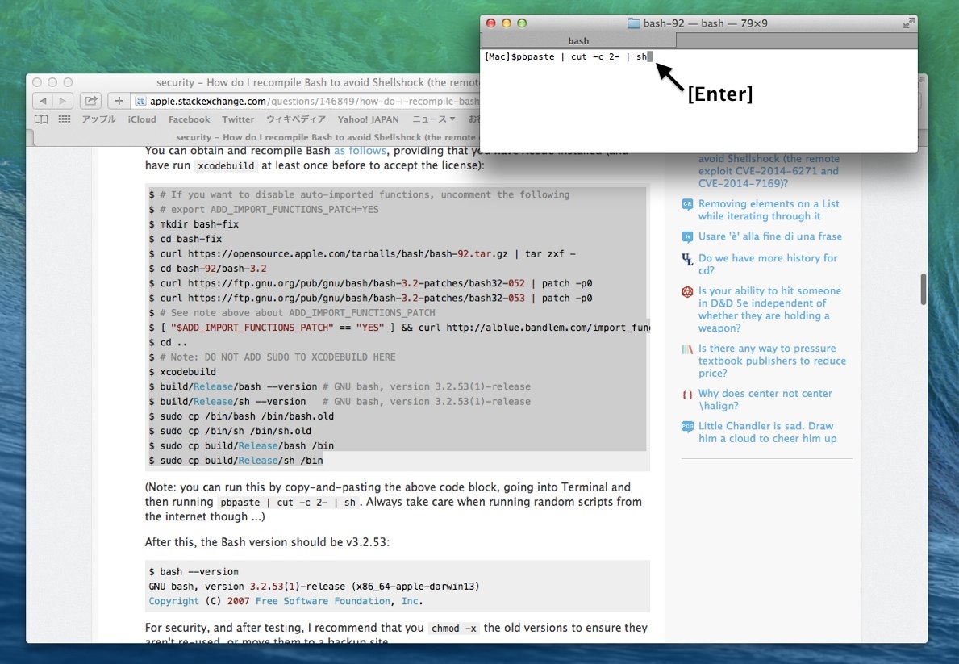This screenshot has height=664, width=959.
Task: Open textbook publishers reduce price question
Action: click(x=772, y=361)
